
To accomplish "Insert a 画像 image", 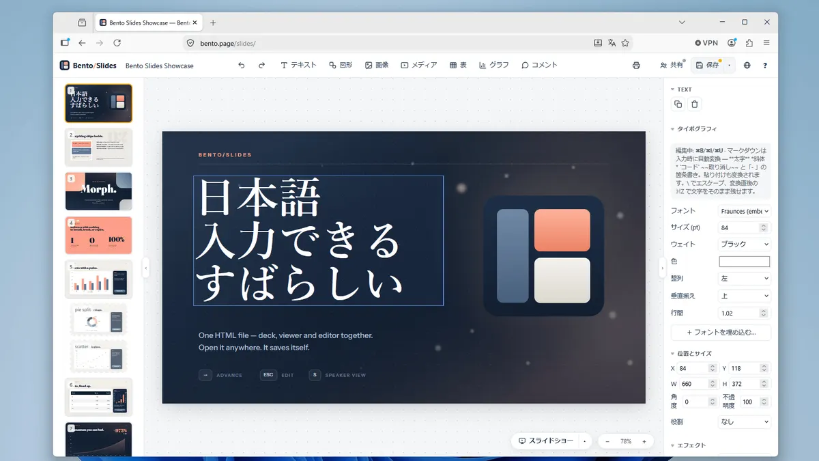I will [x=377, y=66].
